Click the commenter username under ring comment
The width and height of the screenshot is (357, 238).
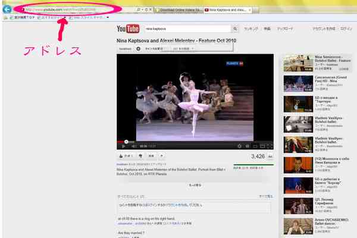click(125, 224)
